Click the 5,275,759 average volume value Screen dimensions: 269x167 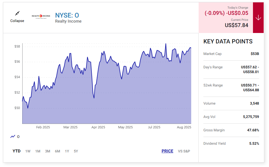tap(251, 117)
